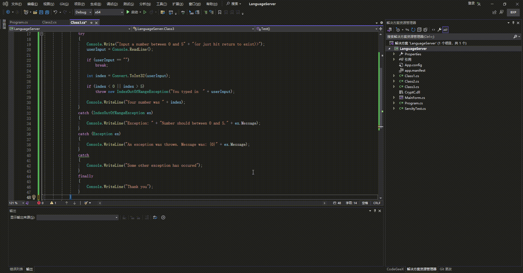Collapse the LanguageServer project node
The width and height of the screenshot is (523, 273).
[x=390, y=48]
